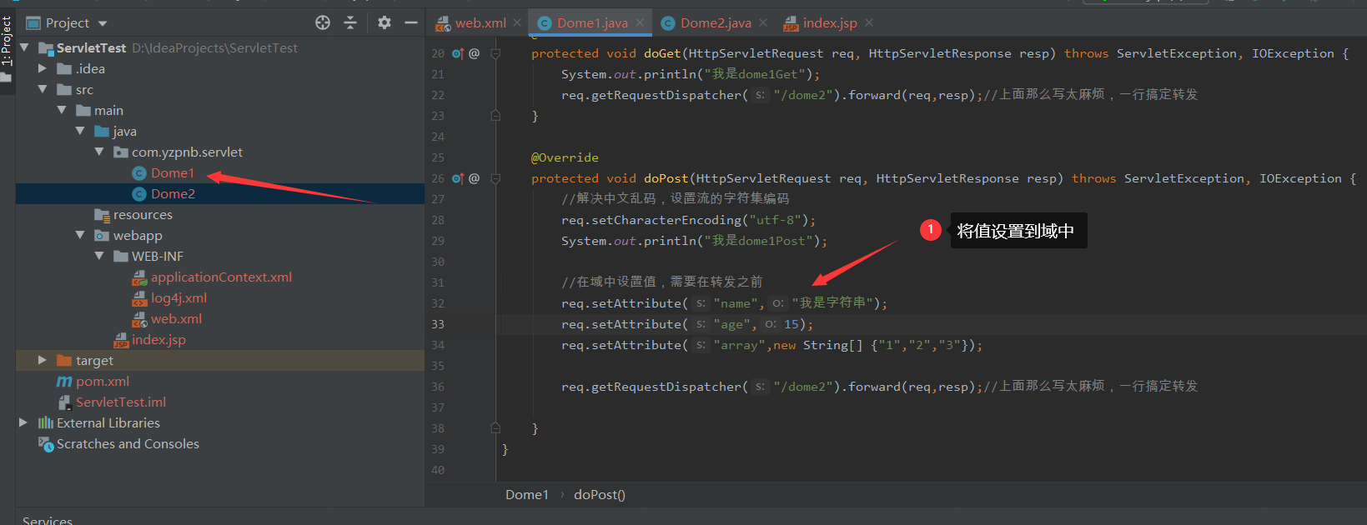The width and height of the screenshot is (1367, 525).
Task: Click fold end marker on line 23
Action: pos(495,116)
